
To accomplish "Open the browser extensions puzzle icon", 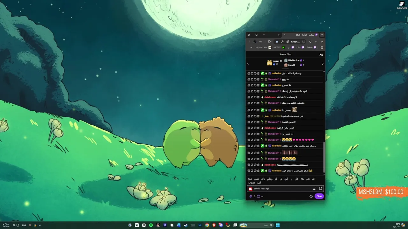I will [269, 42].
